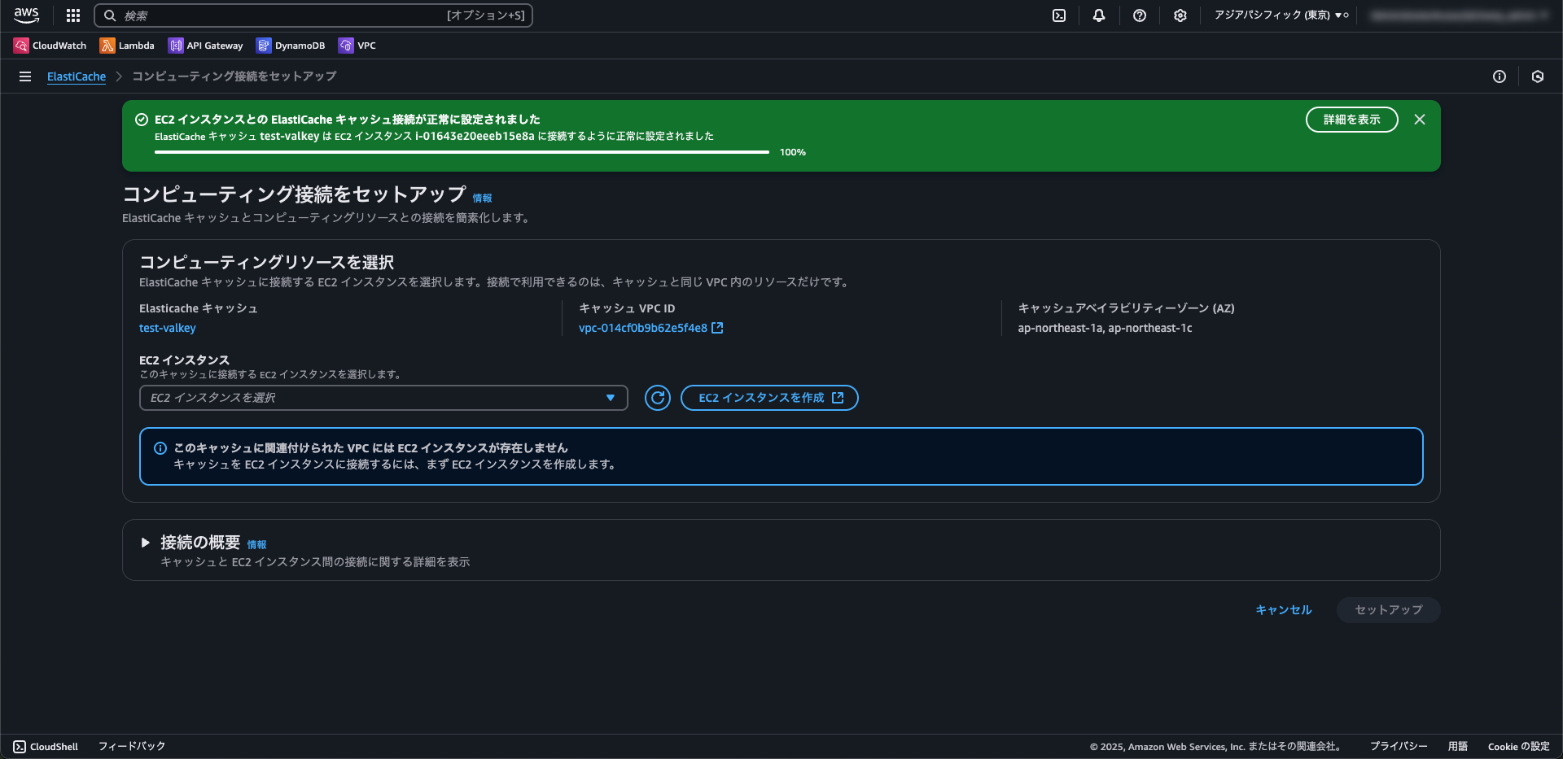Open the VPC favorite shortcut

coord(357,46)
